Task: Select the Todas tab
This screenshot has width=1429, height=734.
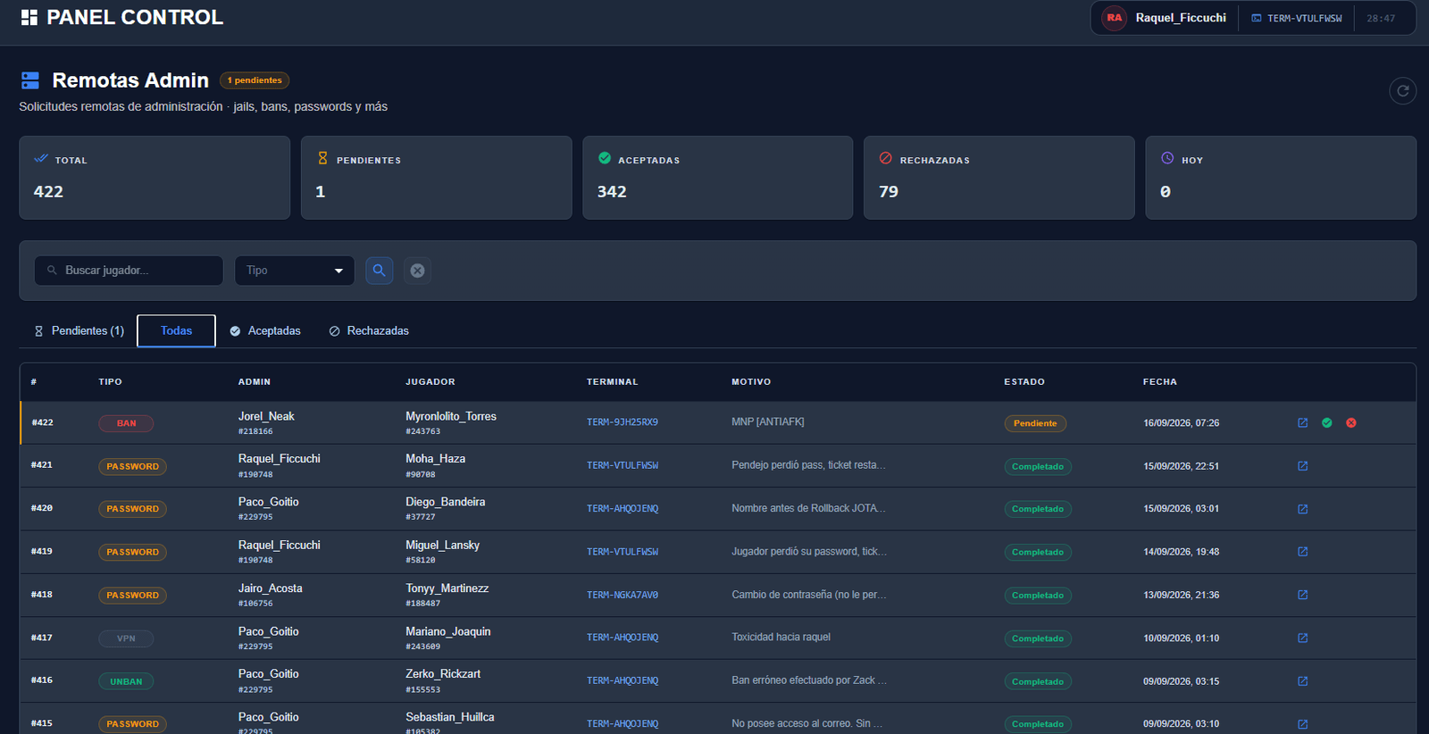Action: (176, 331)
